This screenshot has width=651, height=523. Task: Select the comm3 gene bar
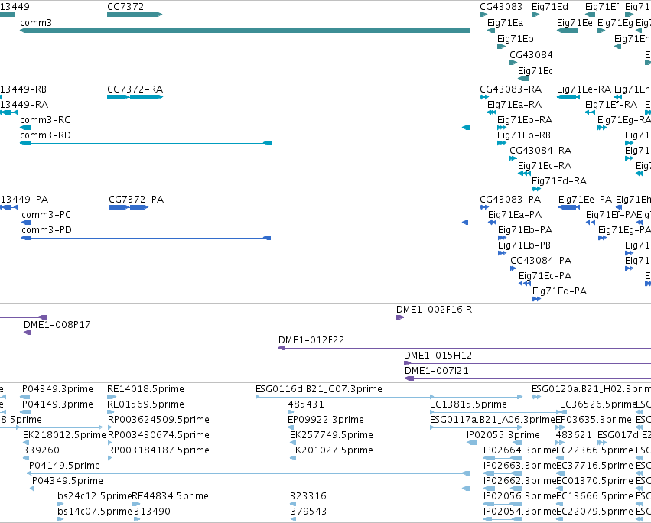click(245, 31)
